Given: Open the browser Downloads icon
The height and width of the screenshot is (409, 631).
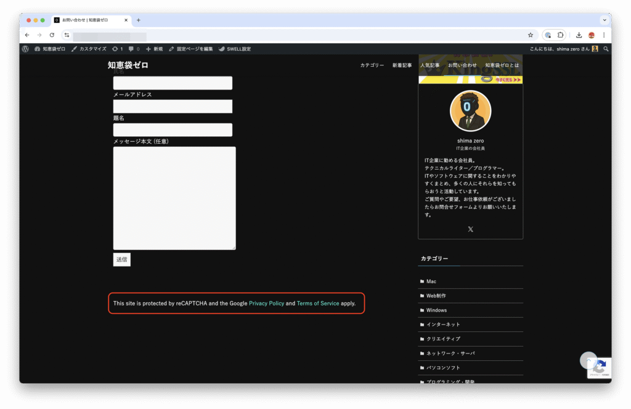Looking at the screenshot, I should 579,35.
